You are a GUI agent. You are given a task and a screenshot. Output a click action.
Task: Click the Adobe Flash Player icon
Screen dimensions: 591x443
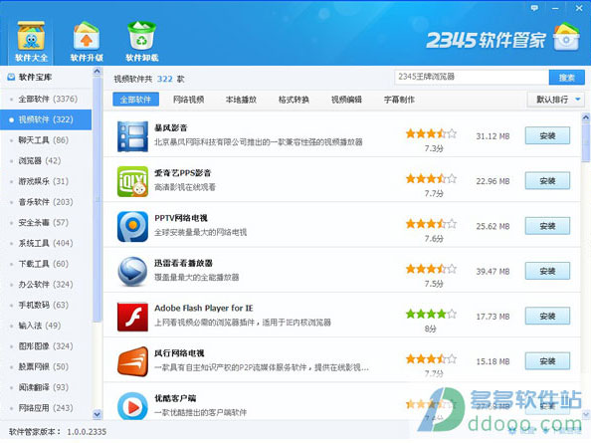pos(132,317)
